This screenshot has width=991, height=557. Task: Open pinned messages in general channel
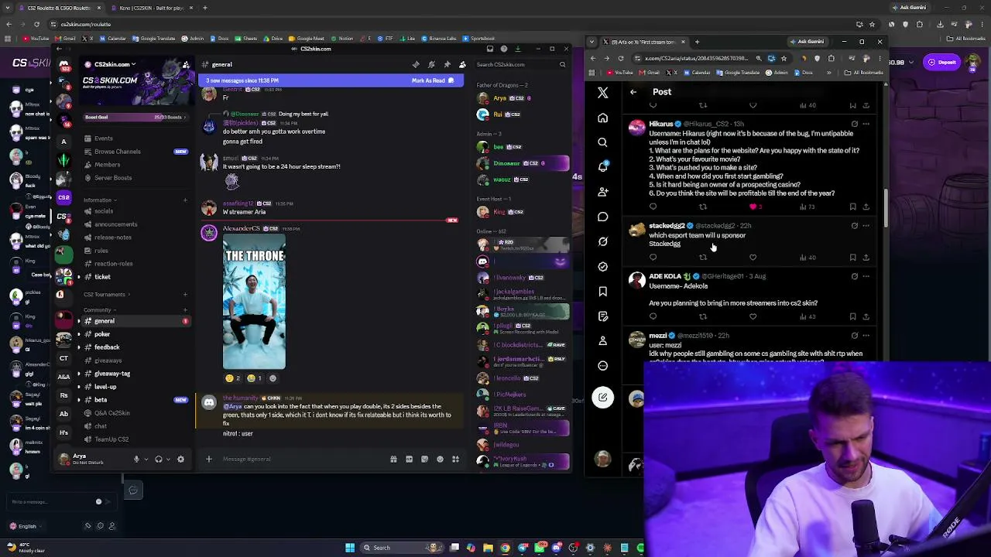pos(447,64)
